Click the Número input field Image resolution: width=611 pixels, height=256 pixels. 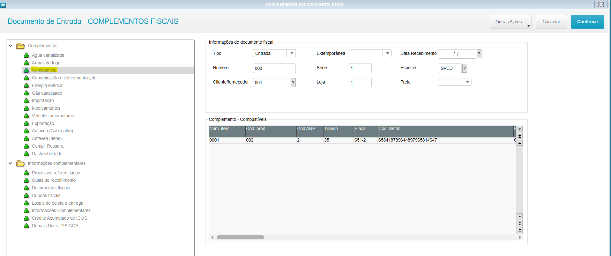pyautogui.click(x=274, y=68)
